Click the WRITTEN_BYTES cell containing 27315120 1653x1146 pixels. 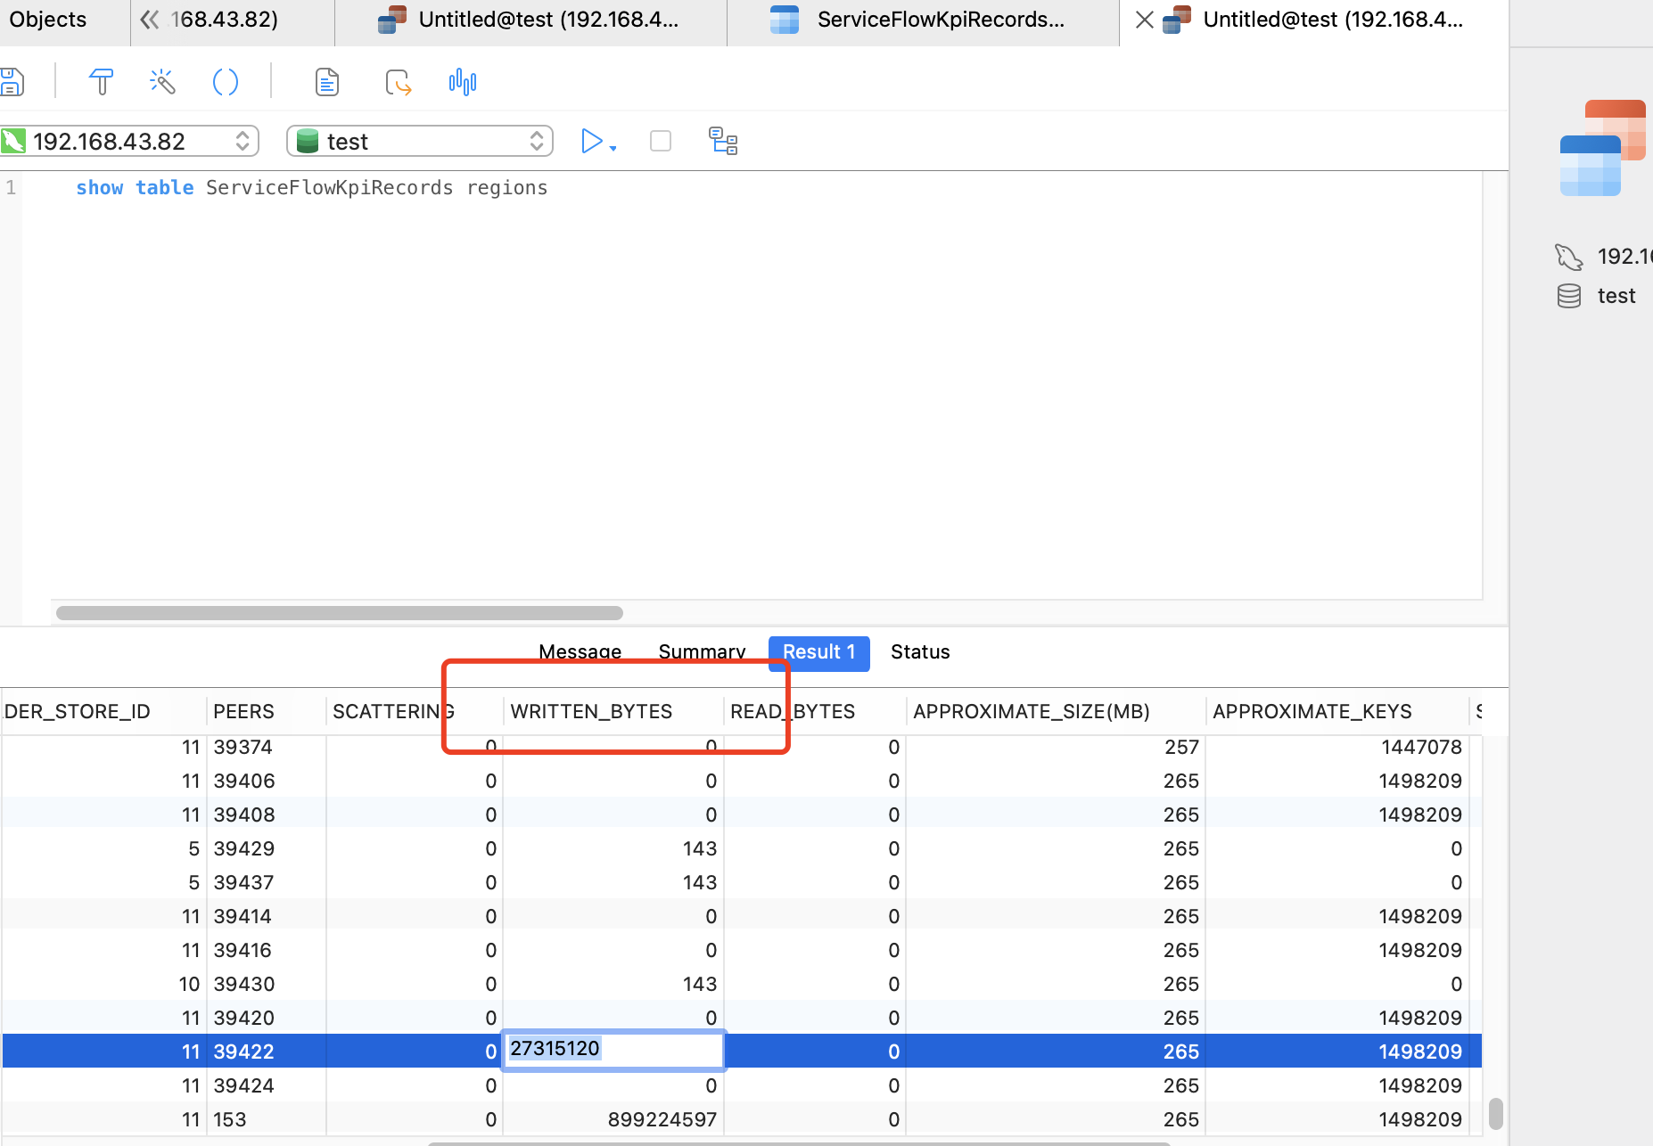click(613, 1050)
